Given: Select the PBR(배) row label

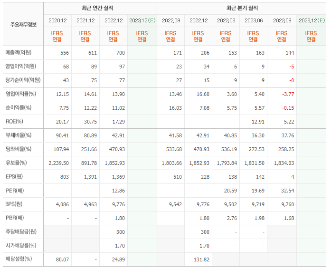Looking at the screenshot, I should [x=15, y=218].
